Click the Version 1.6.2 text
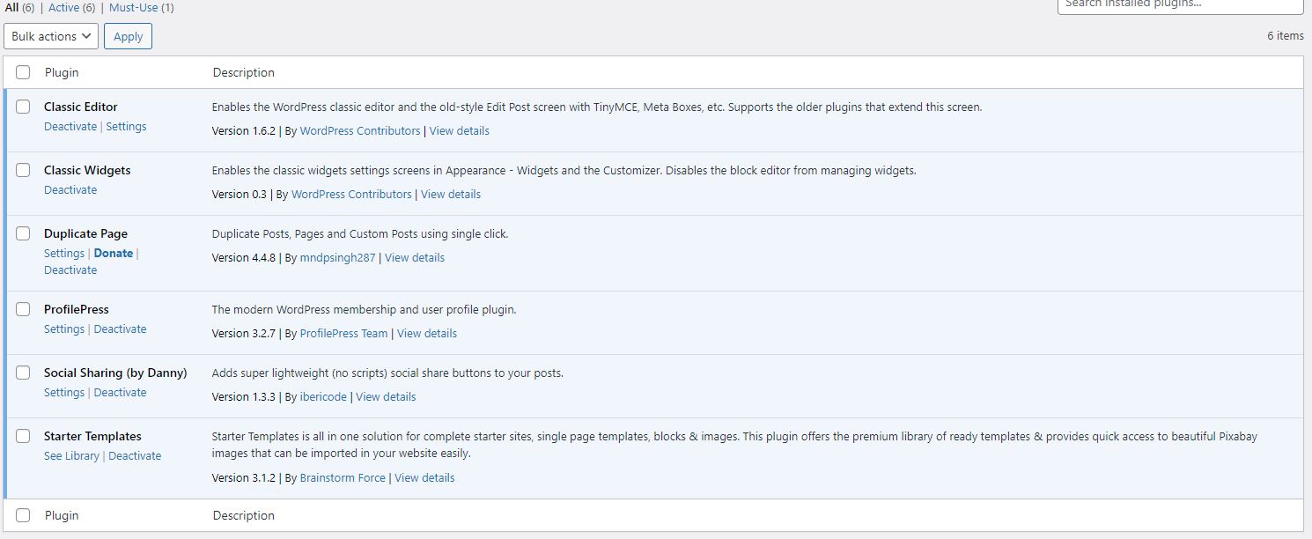The image size is (1312, 539). [244, 130]
